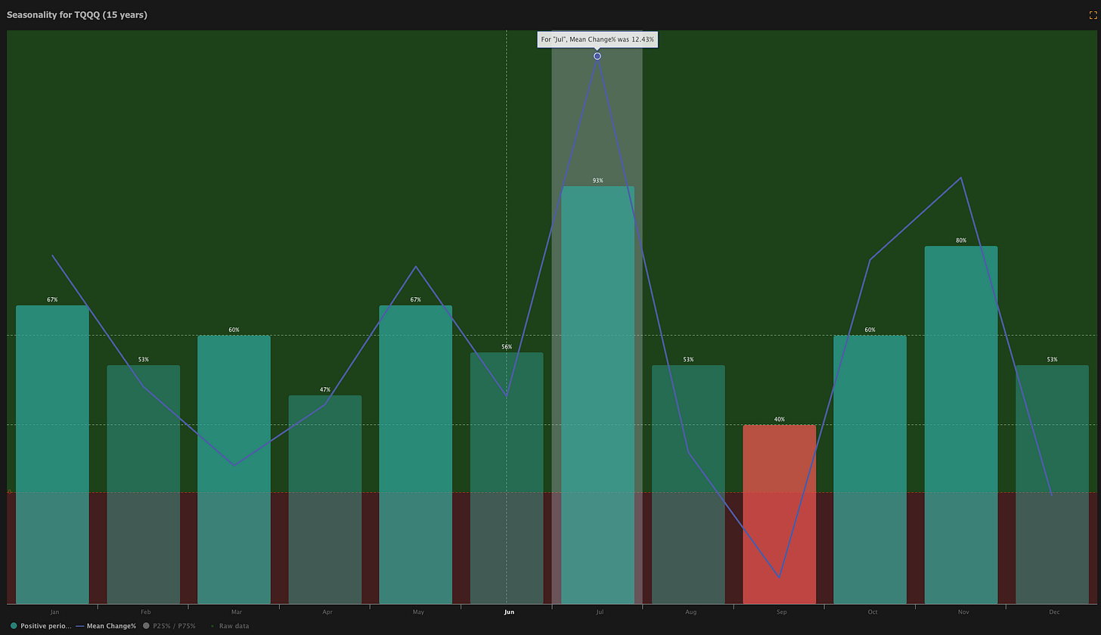The width and height of the screenshot is (1101, 635).
Task: Click the 80% value label
Action: coord(961,240)
